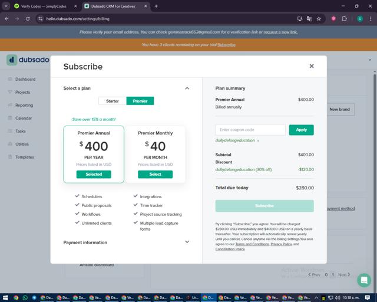The image size is (377, 302).
Task: Click the Calendar icon in the sidebar
Action: coord(10,118)
